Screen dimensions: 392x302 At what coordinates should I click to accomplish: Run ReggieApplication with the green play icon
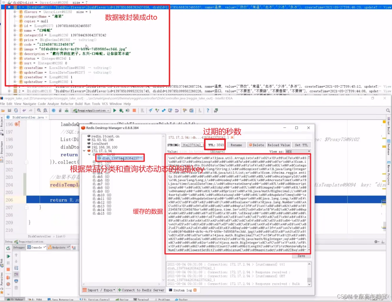[115, 111]
